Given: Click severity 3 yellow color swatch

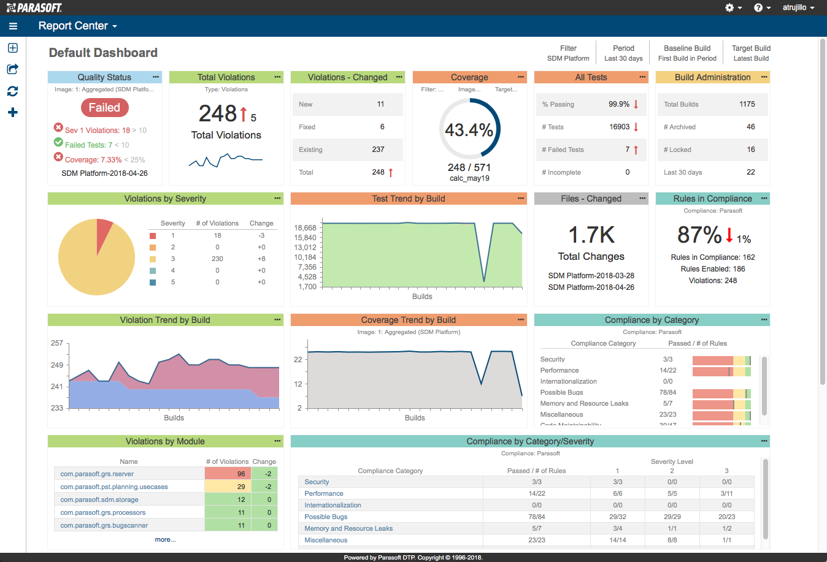Looking at the screenshot, I should pyautogui.click(x=153, y=259).
